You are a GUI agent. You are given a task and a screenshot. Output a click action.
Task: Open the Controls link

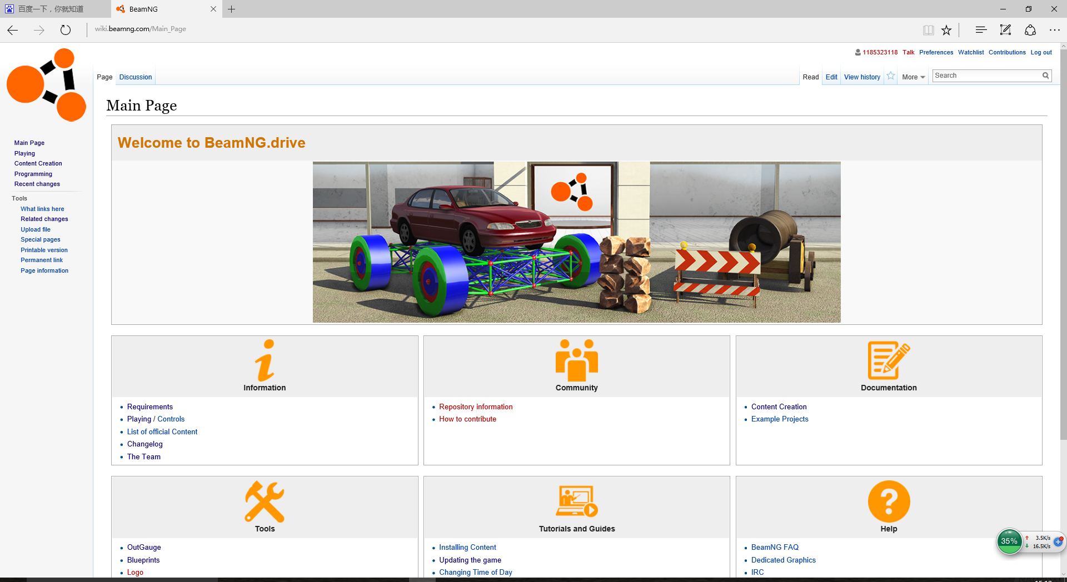pos(171,419)
